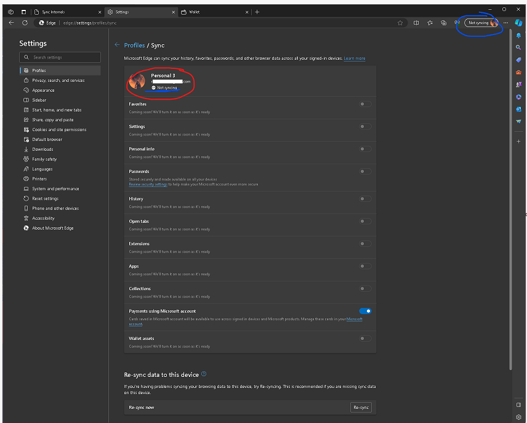527x423 pixels.
Task: Open the split screen icon
Action: pyautogui.click(x=416, y=23)
